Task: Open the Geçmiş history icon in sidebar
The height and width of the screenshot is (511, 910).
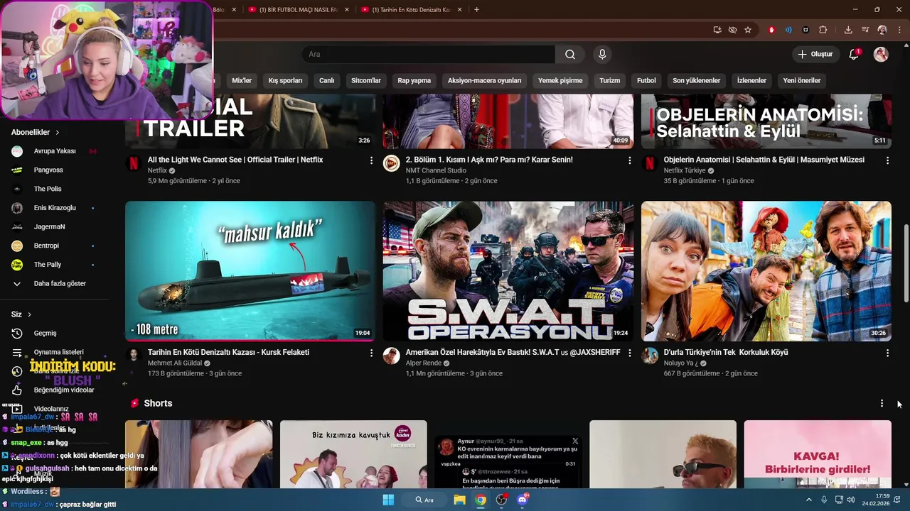Action: [x=17, y=333]
